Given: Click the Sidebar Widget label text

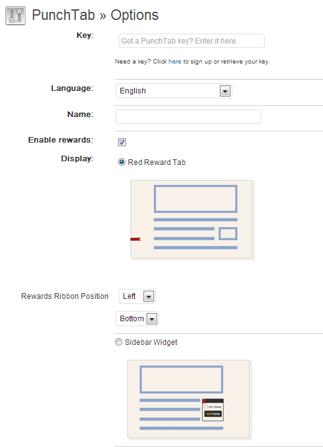Looking at the screenshot, I should pos(151,342).
